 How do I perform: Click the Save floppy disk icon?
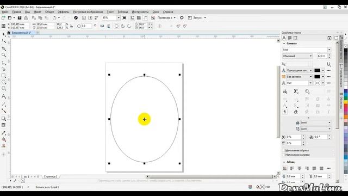[x=20, y=18]
